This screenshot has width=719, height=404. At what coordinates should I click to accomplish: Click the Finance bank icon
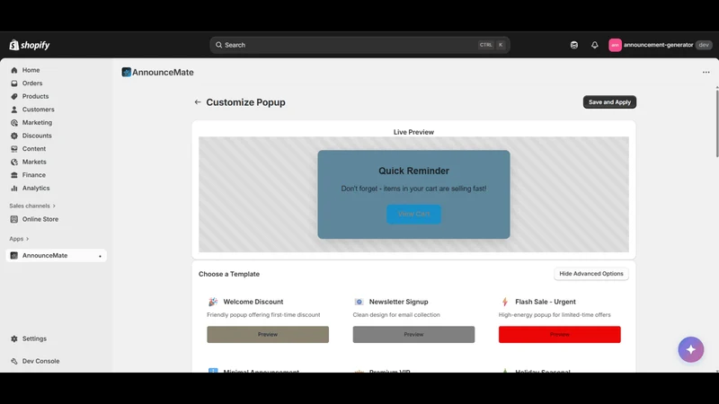coord(14,175)
